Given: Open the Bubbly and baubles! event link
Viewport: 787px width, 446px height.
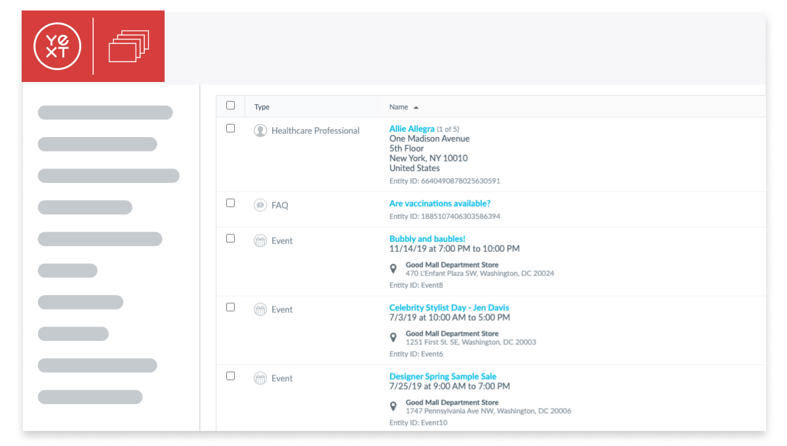Looking at the screenshot, I should point(428,239).
